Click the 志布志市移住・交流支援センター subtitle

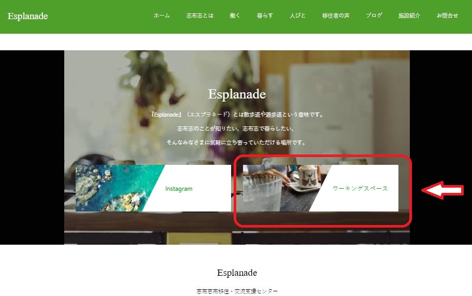237,291
